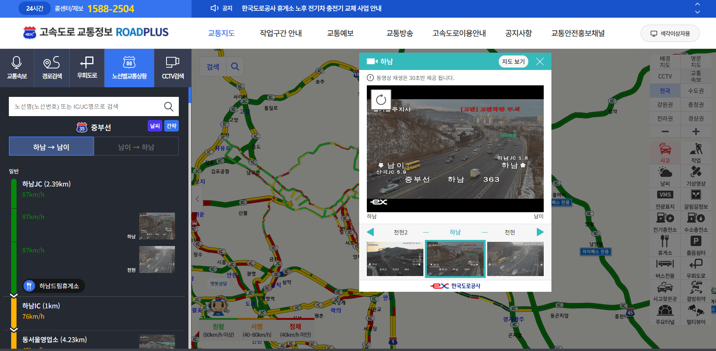The width and height of the screenshot is (716, 351).
Task: Select the 강원권 map region
Action: coord(665,105)
